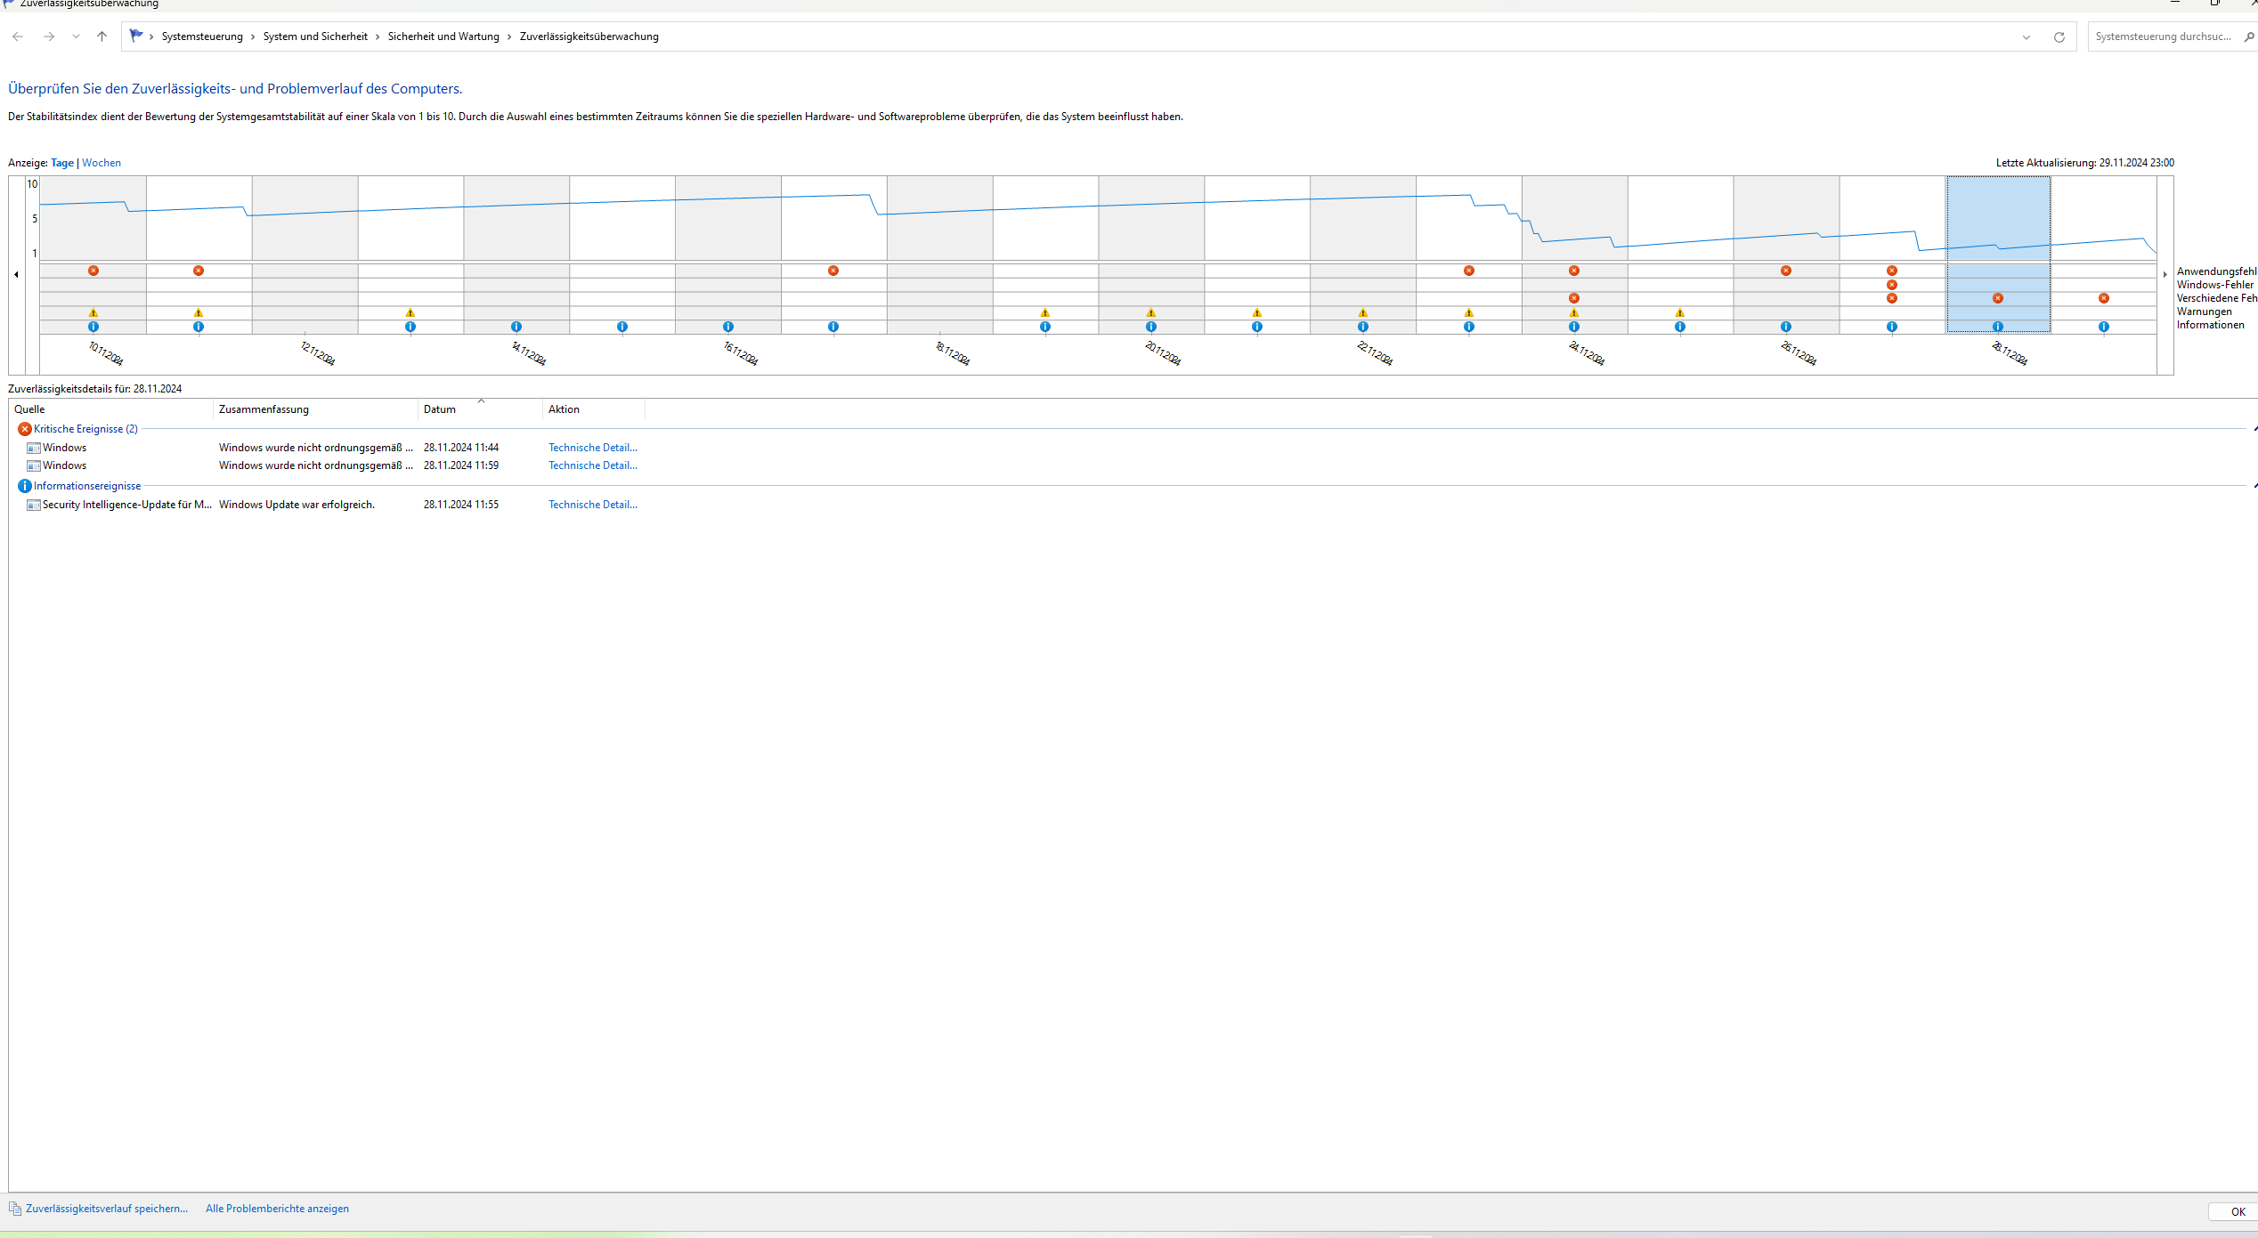Open address bar history dropdown
2258x1238 pixels.
point(2027,36)
